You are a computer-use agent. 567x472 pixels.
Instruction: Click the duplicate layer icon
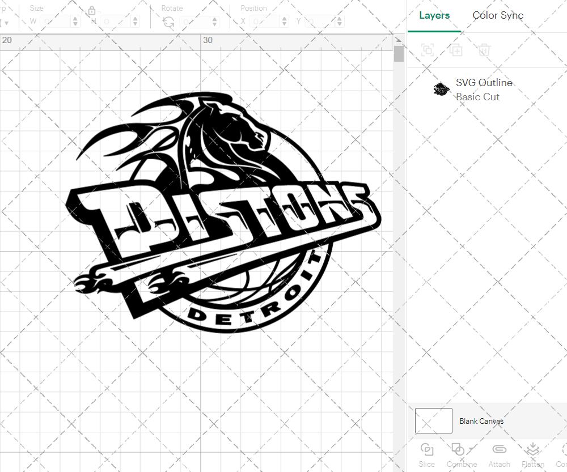pyautogui.click(x=456, y=50)
